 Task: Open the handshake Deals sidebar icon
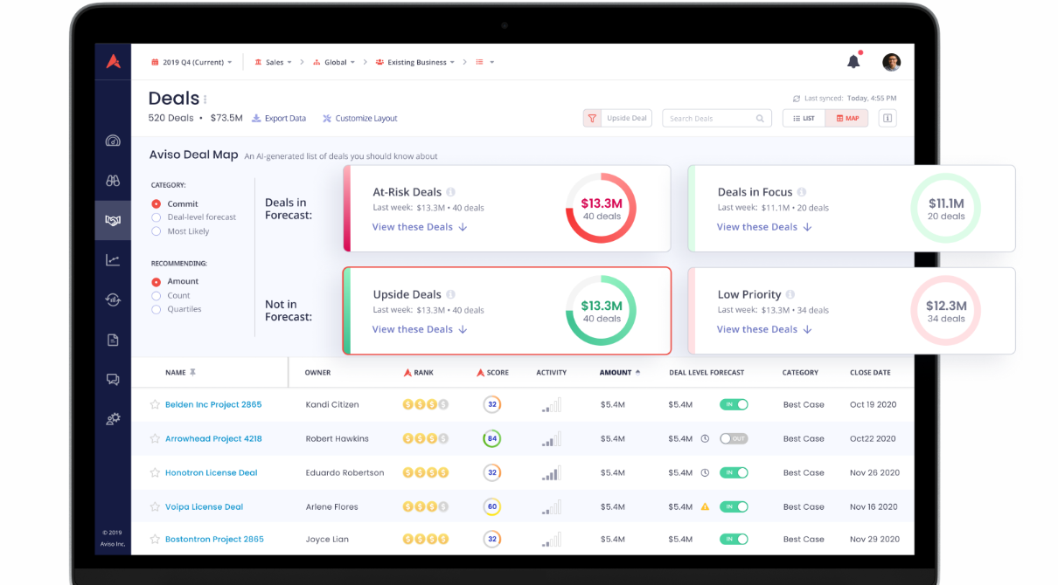[x=113, y=221]
